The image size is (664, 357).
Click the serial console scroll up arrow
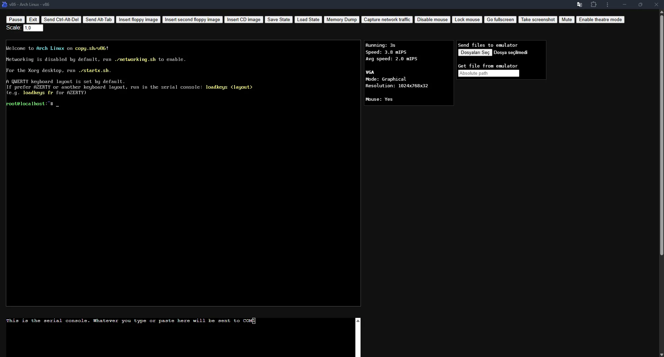pyautogui.click(x=358, y=321)
